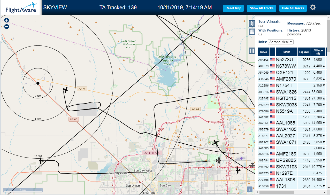Image resolution: width=330 pixels, height=195 pixels.
Task: Click the US flag in UPS9805 row
Action: coord(272,160)
